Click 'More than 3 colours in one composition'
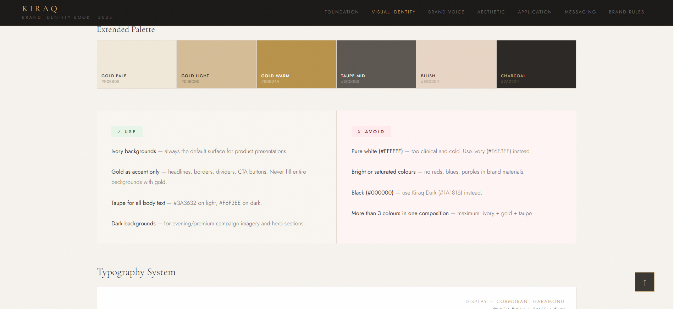This screenshot has width=674, height=309. 400,213
